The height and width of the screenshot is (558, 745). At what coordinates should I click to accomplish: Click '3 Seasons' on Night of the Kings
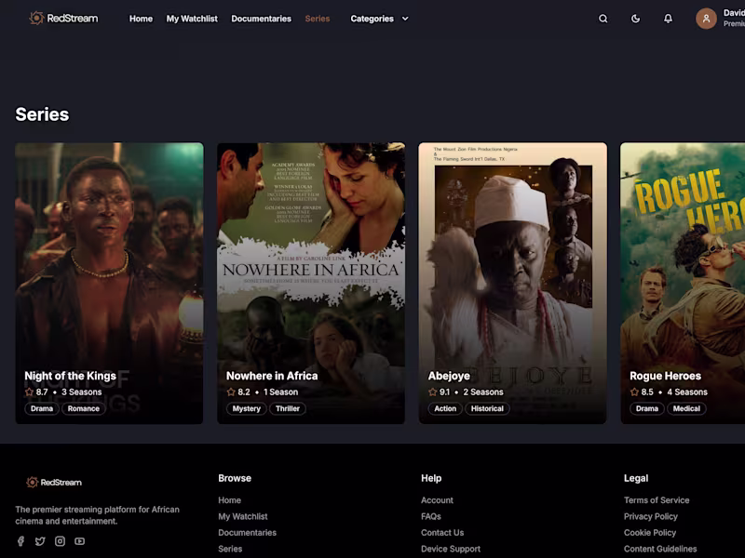(x=82, y=392)
